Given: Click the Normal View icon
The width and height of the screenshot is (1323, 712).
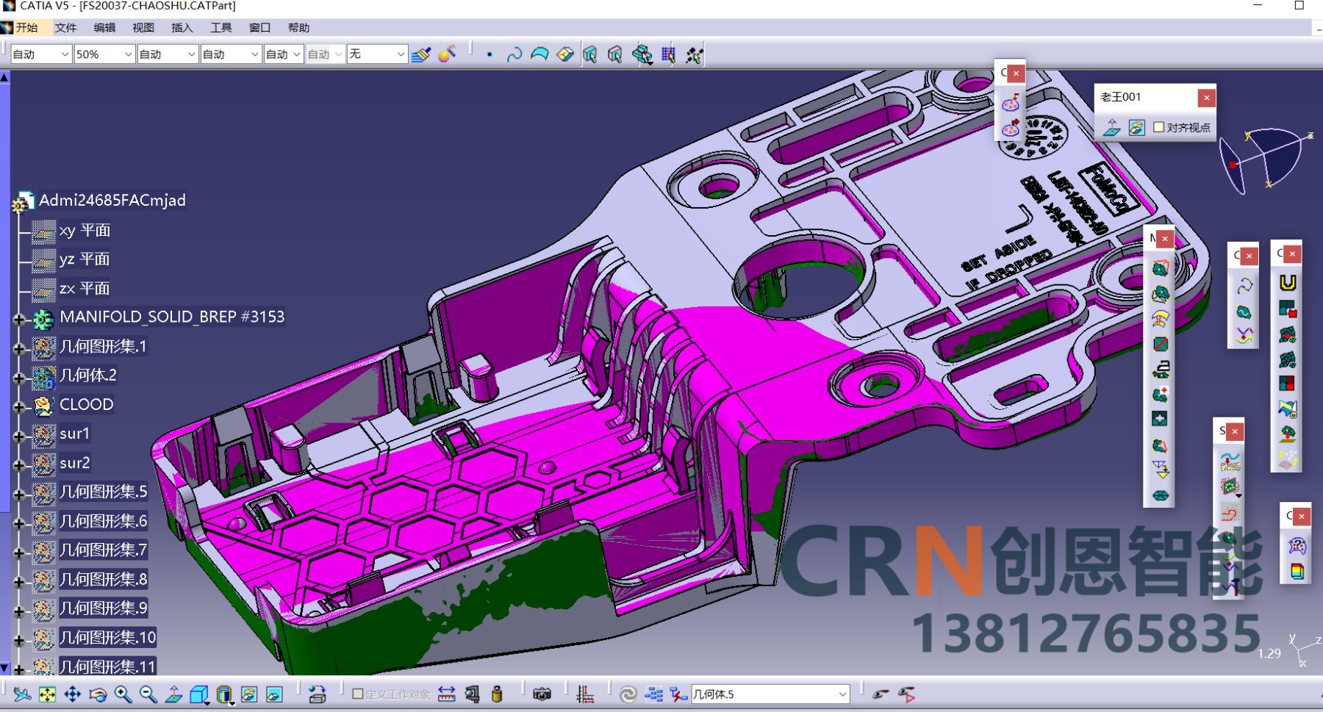Looking at the screenshot, I should pyautogui.click(x=173, y=694).
